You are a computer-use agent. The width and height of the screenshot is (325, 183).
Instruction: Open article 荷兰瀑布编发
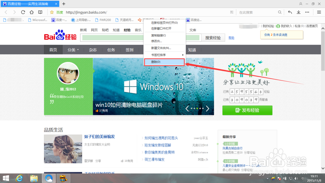tap(154, 160)
